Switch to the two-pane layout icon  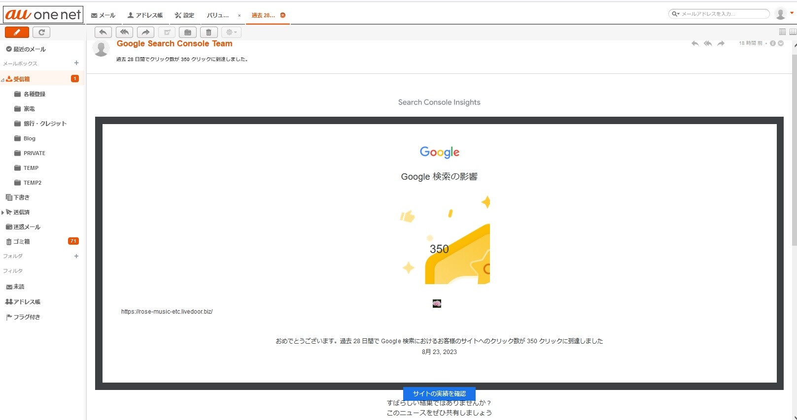782,32
